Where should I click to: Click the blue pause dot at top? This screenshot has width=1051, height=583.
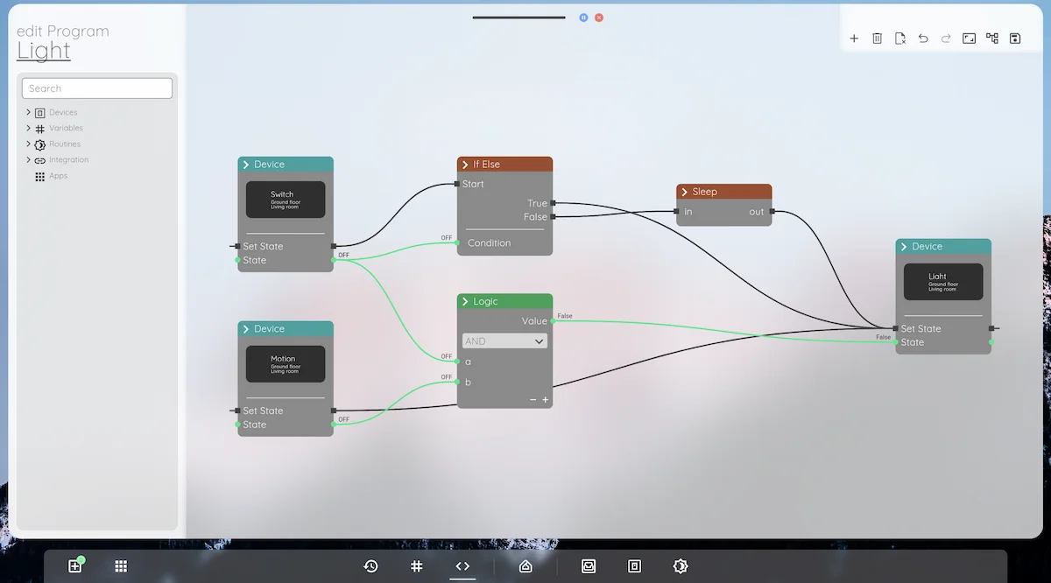click(x=583, y=18)
